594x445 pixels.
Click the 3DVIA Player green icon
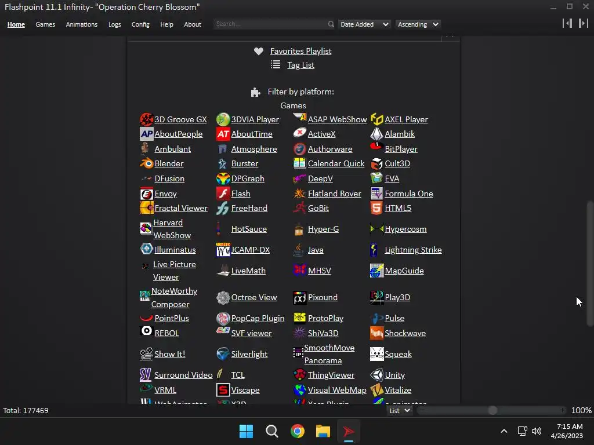(x=223, y=119)
